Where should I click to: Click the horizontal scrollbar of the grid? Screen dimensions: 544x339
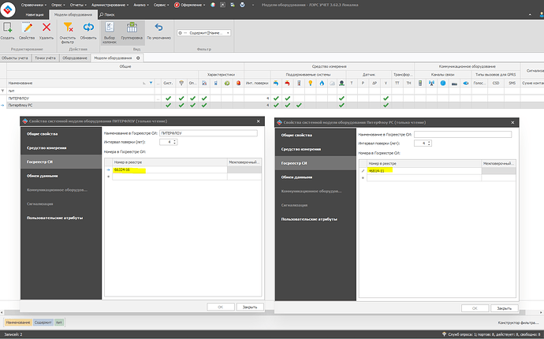(266, 313)
